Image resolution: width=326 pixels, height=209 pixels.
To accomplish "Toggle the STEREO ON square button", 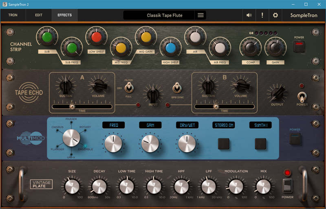I will (223, 144).
